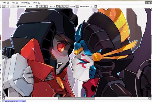The width and height of the screenshot is (152, 102).
Task: Click the deselect icon left of Selección
Action: coord(11,6)
